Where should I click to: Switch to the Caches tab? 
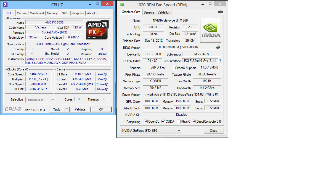tap(22, 13)
